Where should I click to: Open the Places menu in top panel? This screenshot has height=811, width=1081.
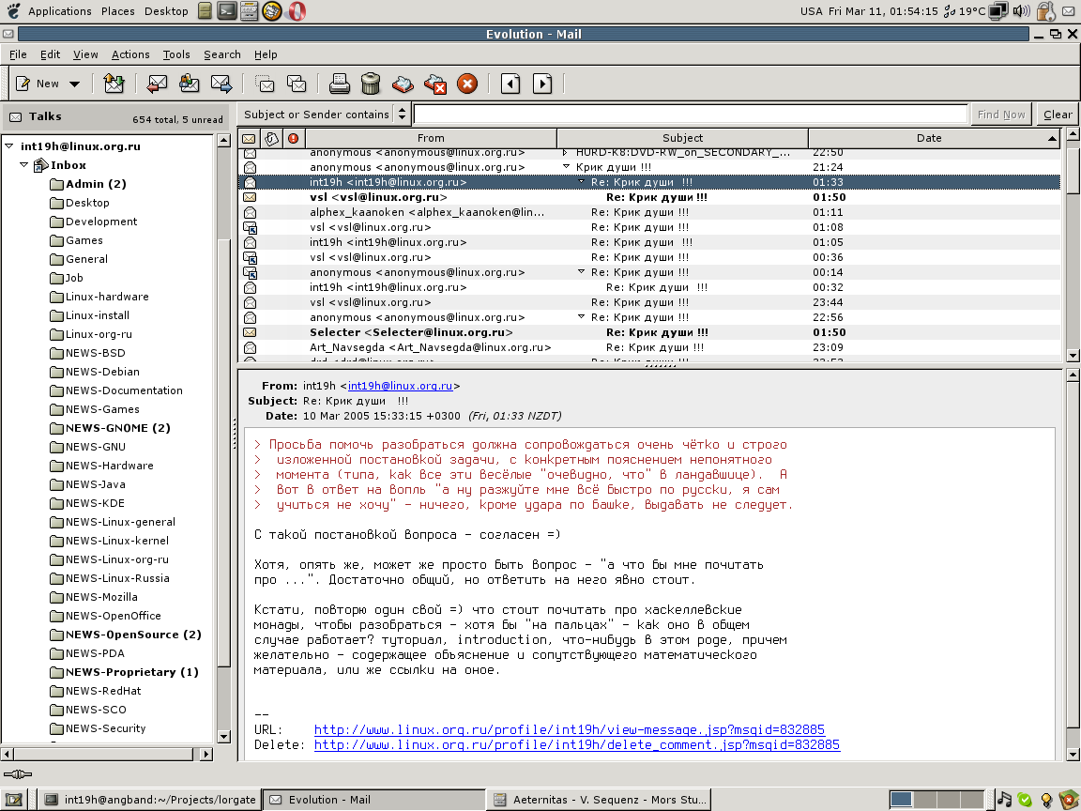pyautogui.click(x=118, y=11)
